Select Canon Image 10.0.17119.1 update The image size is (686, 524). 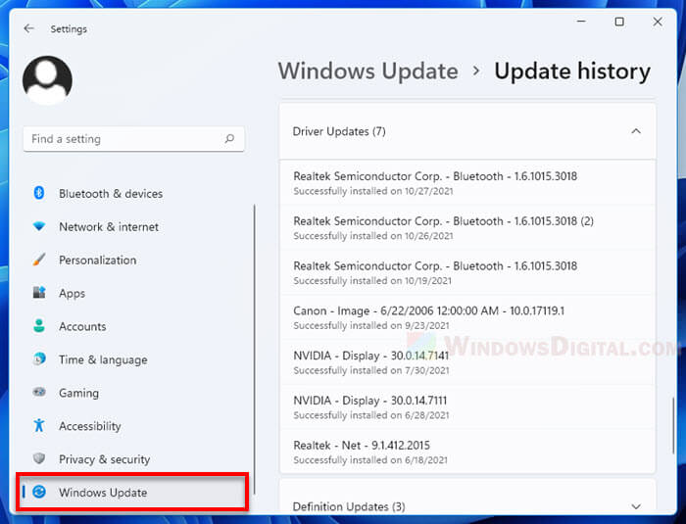coord(467,317)
